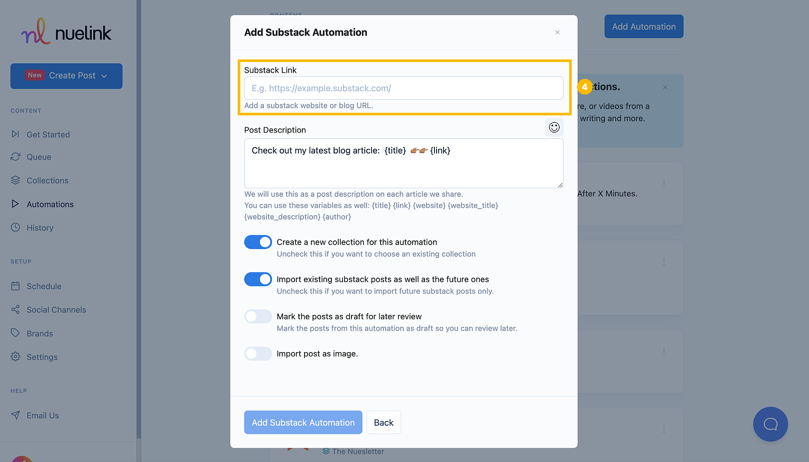809x462 pixels.
Task: Open History page
Action: tap(40, 228)
